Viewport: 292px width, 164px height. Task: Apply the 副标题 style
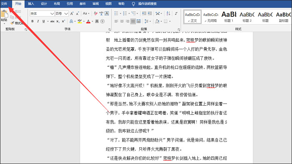pos(283,17)
